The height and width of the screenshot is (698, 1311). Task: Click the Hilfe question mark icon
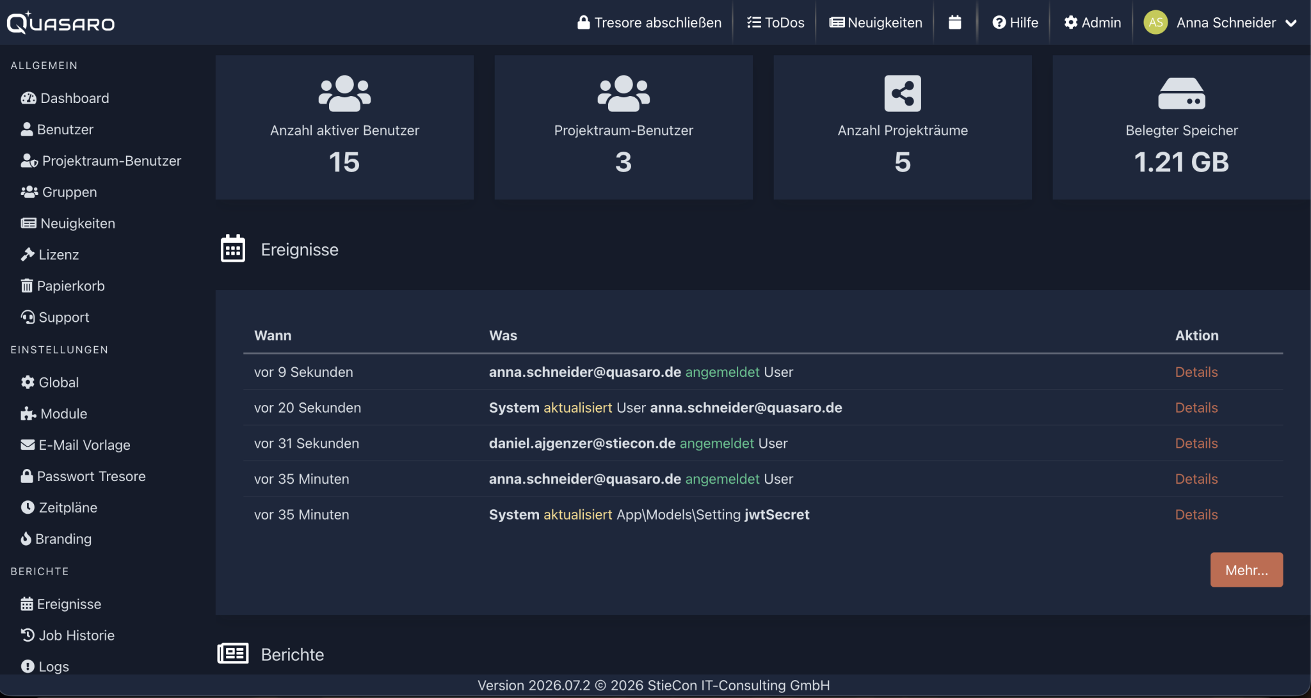pyautogui.click(x=999, y=22)
